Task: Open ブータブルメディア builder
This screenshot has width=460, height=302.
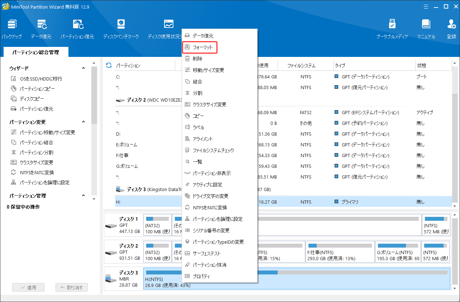Action: (x=392, y=29)
